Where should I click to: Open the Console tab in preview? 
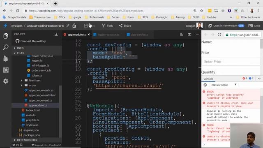coord(208,79)
